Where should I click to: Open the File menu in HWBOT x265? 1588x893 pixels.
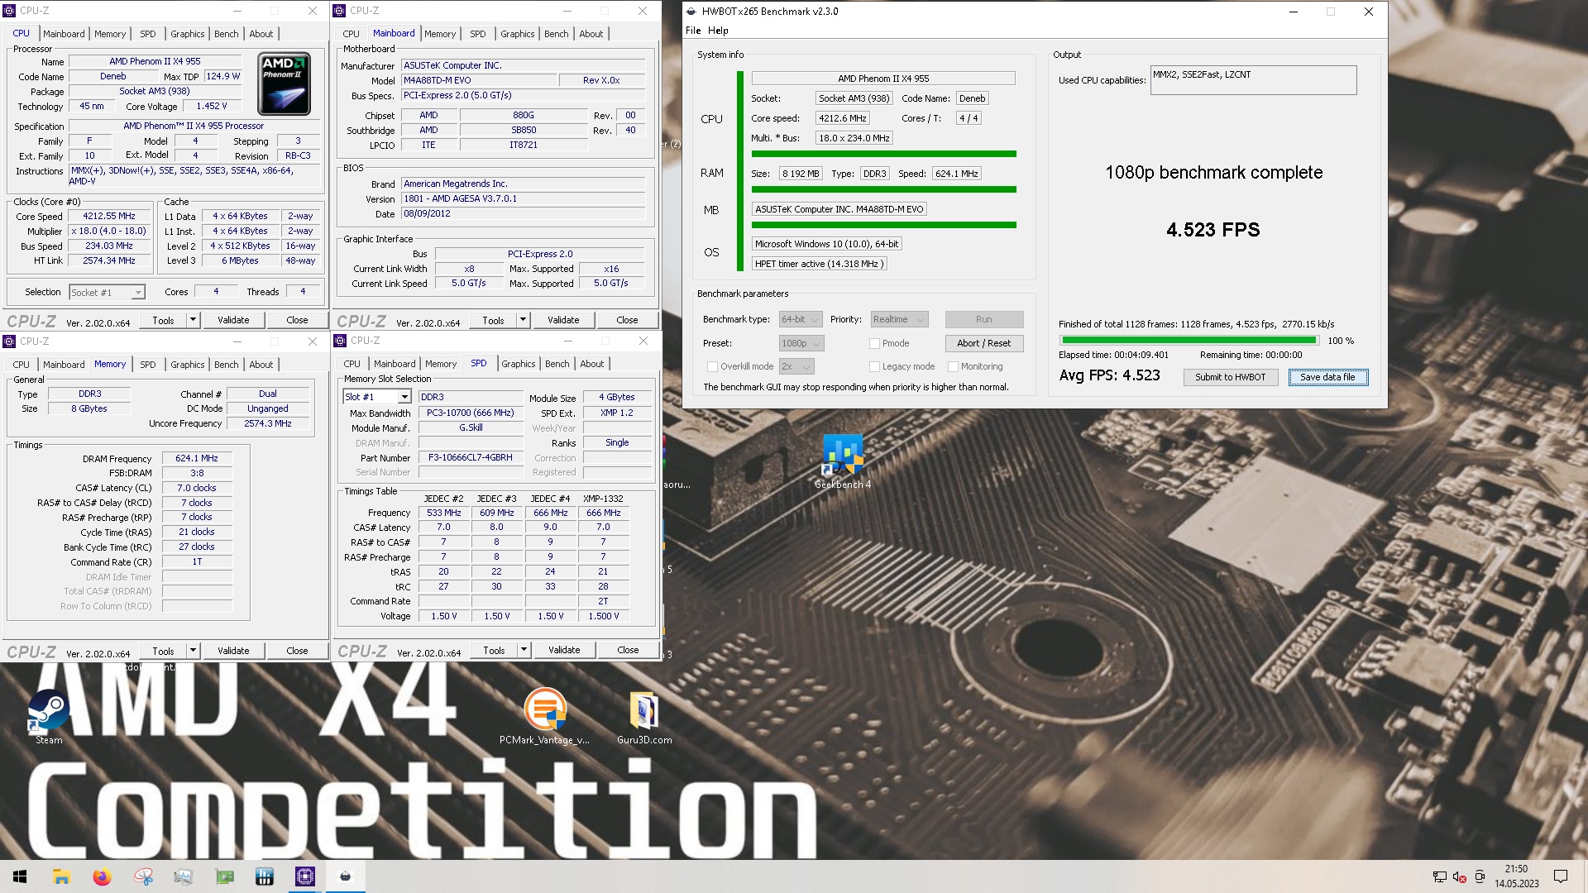point(693,31)
